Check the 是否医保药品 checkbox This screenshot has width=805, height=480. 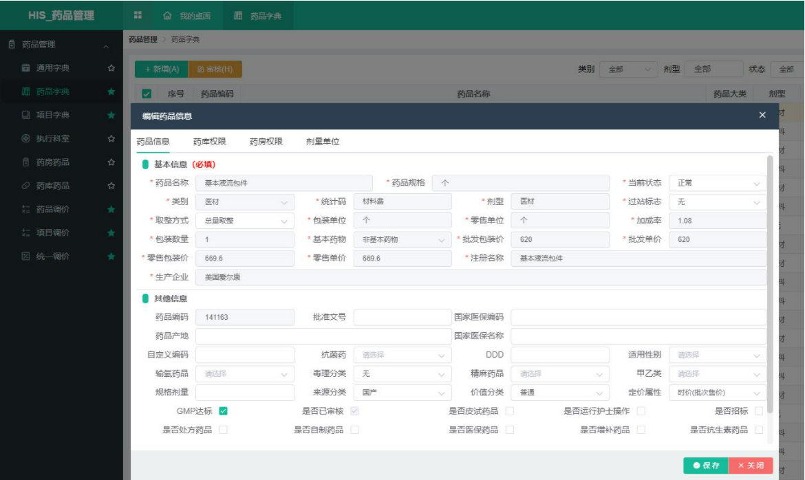pos(510,430)
